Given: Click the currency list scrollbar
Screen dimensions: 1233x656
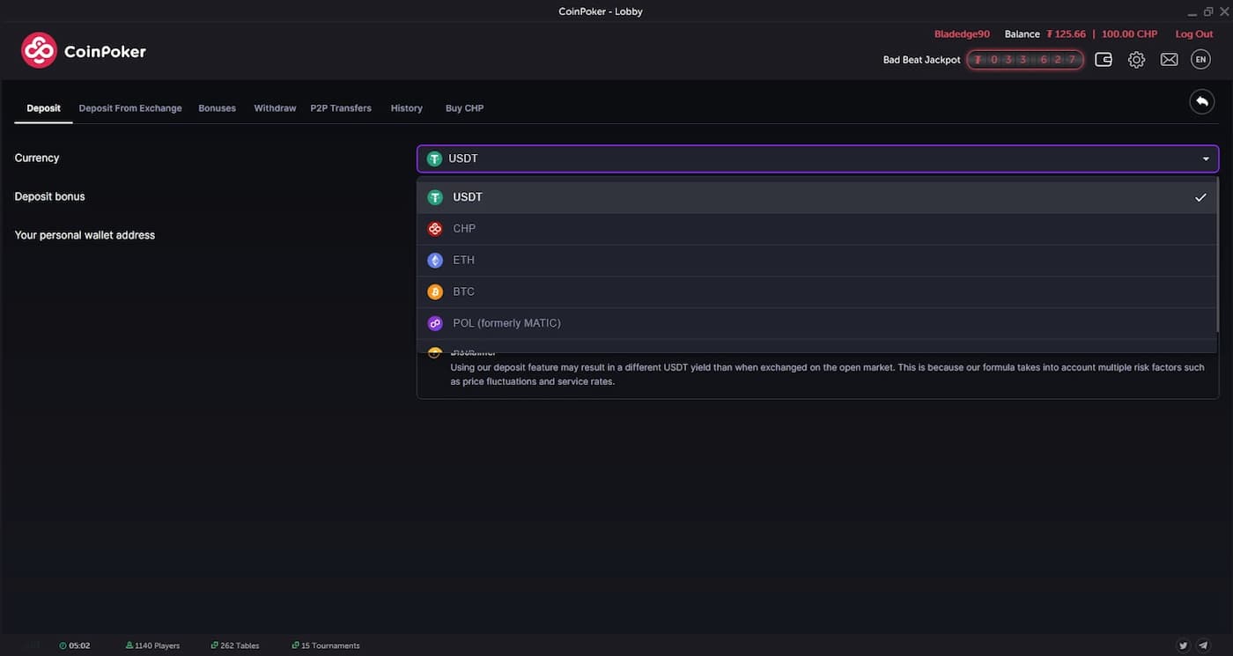Looking at the screenshot, I should (1219, 255).
